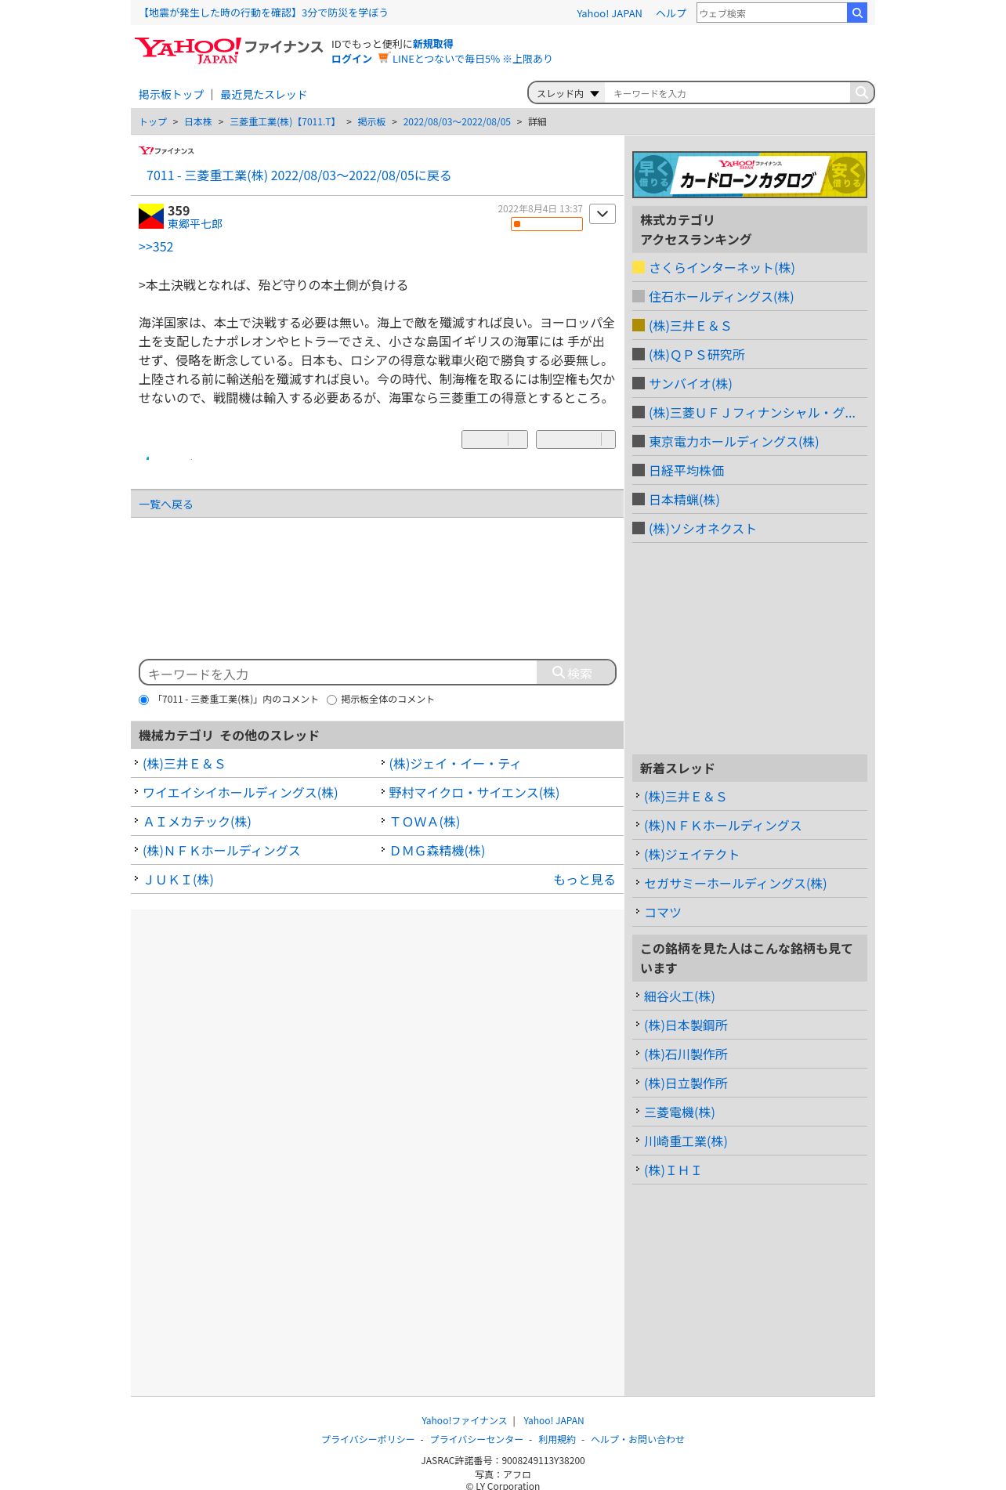The width and height of the screenshot is (1006, 1490).
Task: Click the ログイン link
Action: (x=352, y=59)
